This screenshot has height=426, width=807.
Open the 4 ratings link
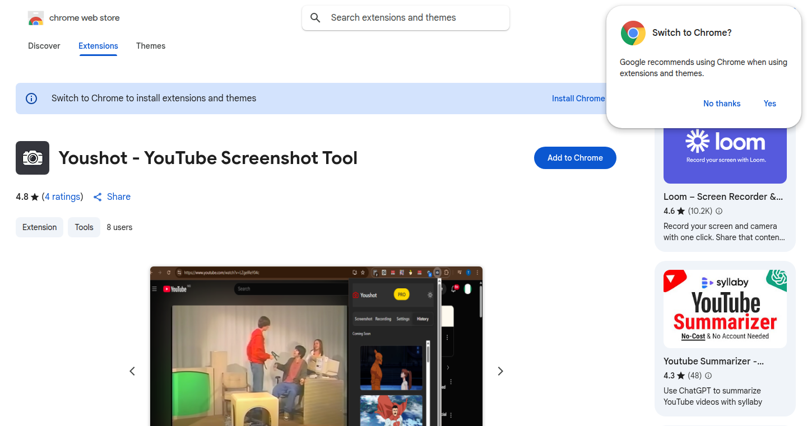63,197
